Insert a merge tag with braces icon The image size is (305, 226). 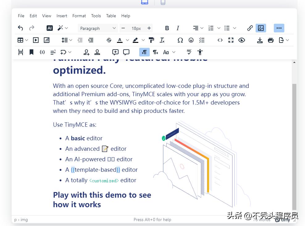click(42, 52)
